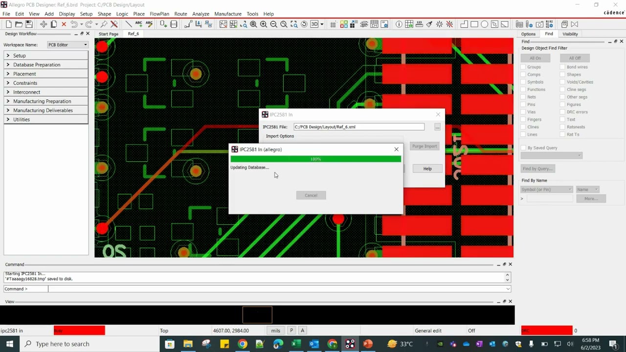This screenshot has width=626, height=352.
Task: Enable the Groups checkbox in Find filter
Action: [x=523, y=67]
